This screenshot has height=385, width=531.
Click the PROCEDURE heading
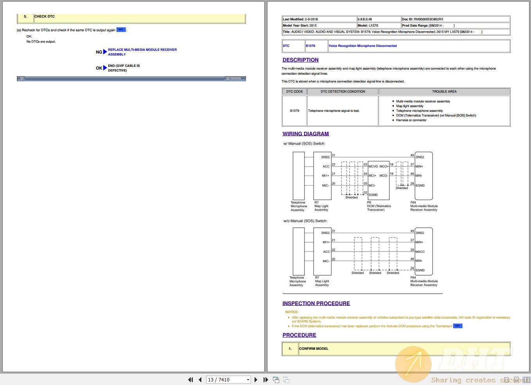click(x=299, y=335)
